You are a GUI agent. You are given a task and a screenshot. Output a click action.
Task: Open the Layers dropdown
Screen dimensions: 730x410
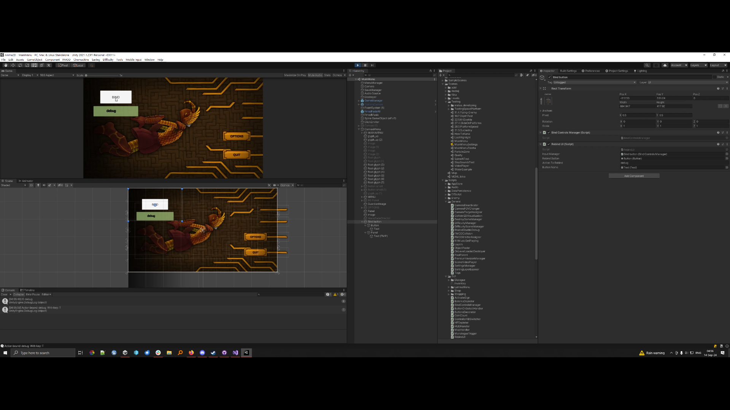tap(698, 65)
